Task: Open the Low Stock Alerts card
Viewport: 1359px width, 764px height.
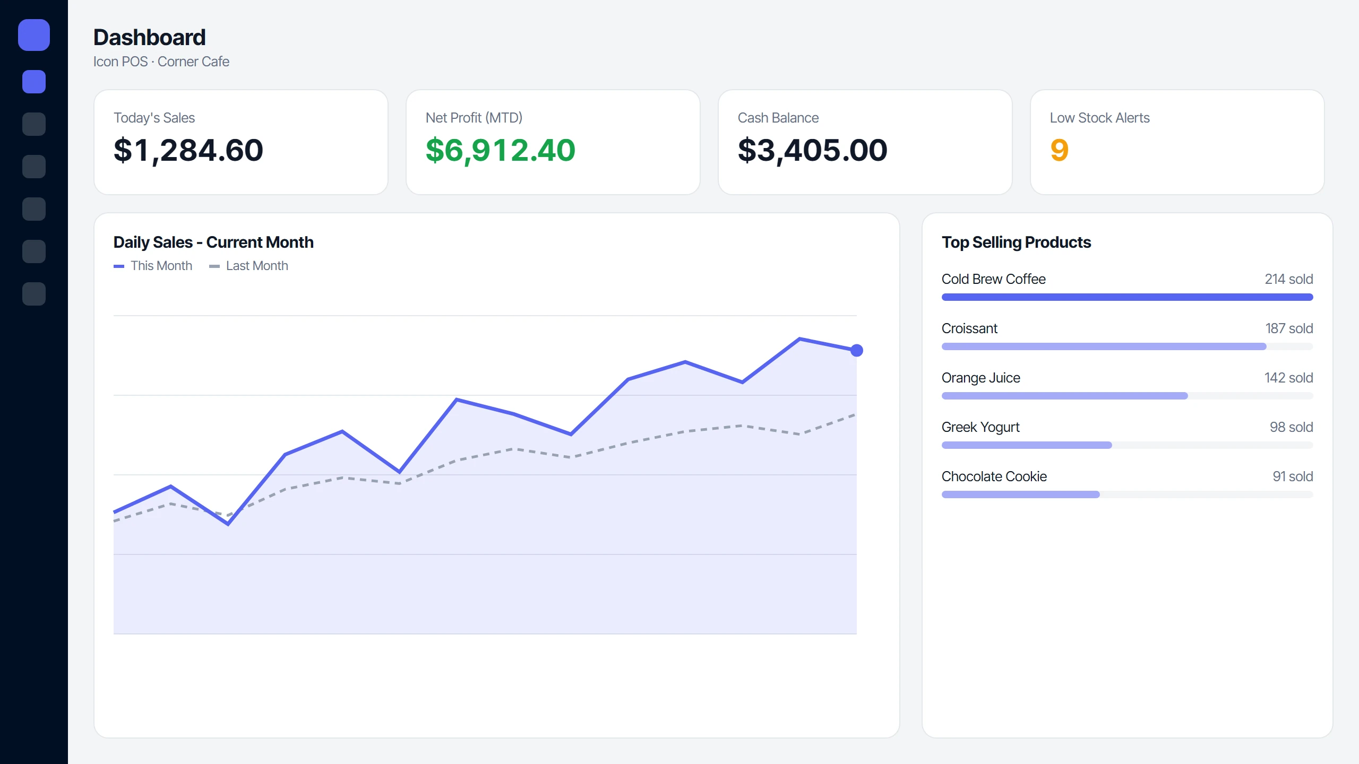Action: [x=1177, y=142]
